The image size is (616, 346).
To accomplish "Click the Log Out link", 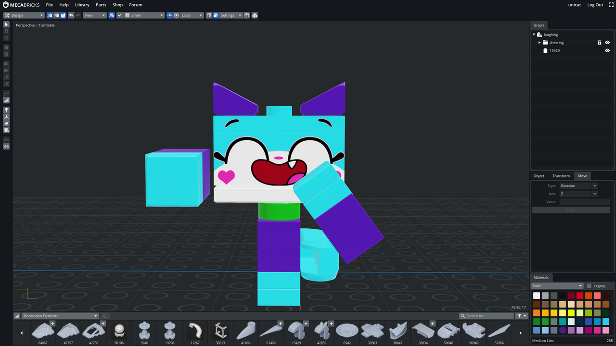I will tap(595, 5).
